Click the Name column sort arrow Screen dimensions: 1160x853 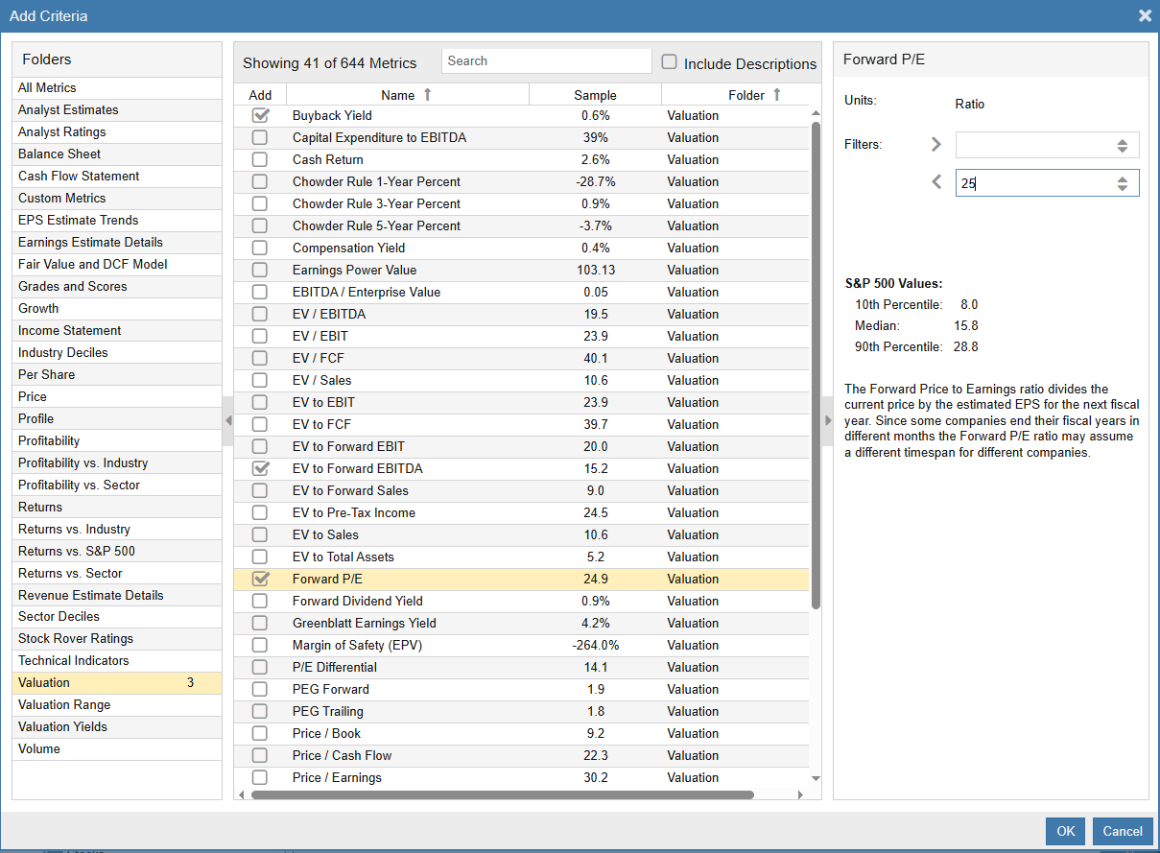(428, 94)
